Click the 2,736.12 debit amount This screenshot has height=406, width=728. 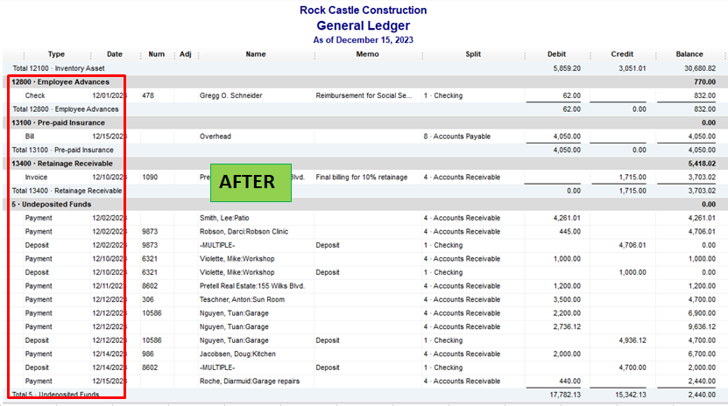click(x=567, y=326)
